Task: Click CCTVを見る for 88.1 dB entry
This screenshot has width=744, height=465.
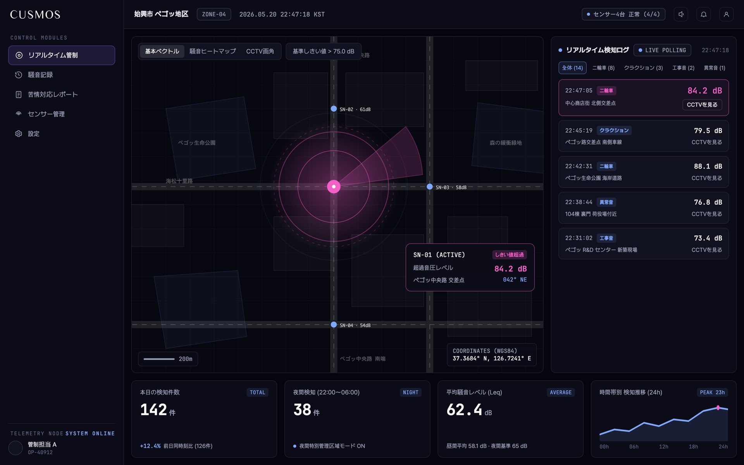Action: pyautogui.click(x=707, y=178)
